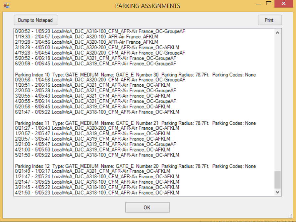Click the scrollbar down arrow

tap(277, 192)
